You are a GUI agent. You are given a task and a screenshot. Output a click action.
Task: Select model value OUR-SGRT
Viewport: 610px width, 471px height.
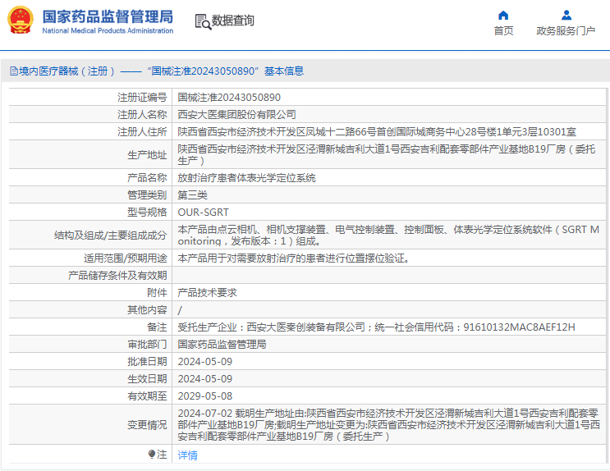click(203, 213)
